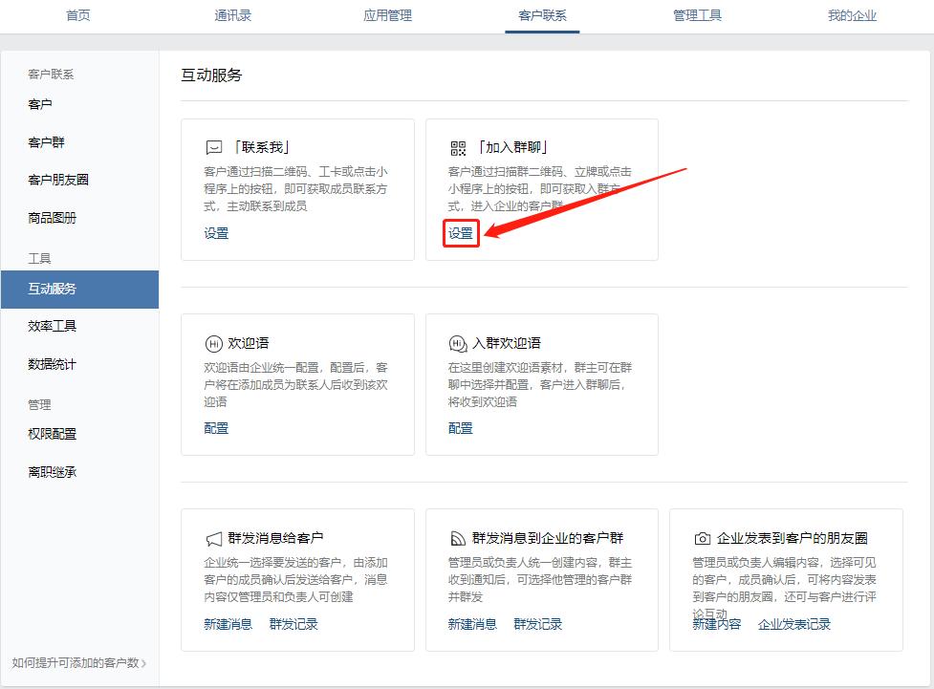Image resolution: width=934 pixels, height=689 pixels.
Task: Click 设置 under 「加入群聊」
Action: point(460,232)
